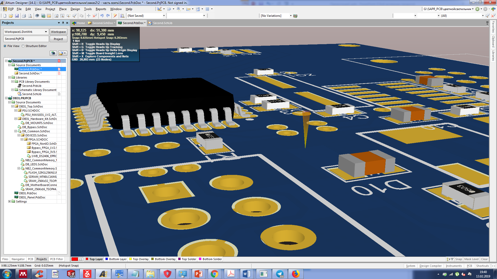Image resolution: width=497 pixels, height=279 pixels.
Task: Select the File View radio button
Action: coord(5,46)
